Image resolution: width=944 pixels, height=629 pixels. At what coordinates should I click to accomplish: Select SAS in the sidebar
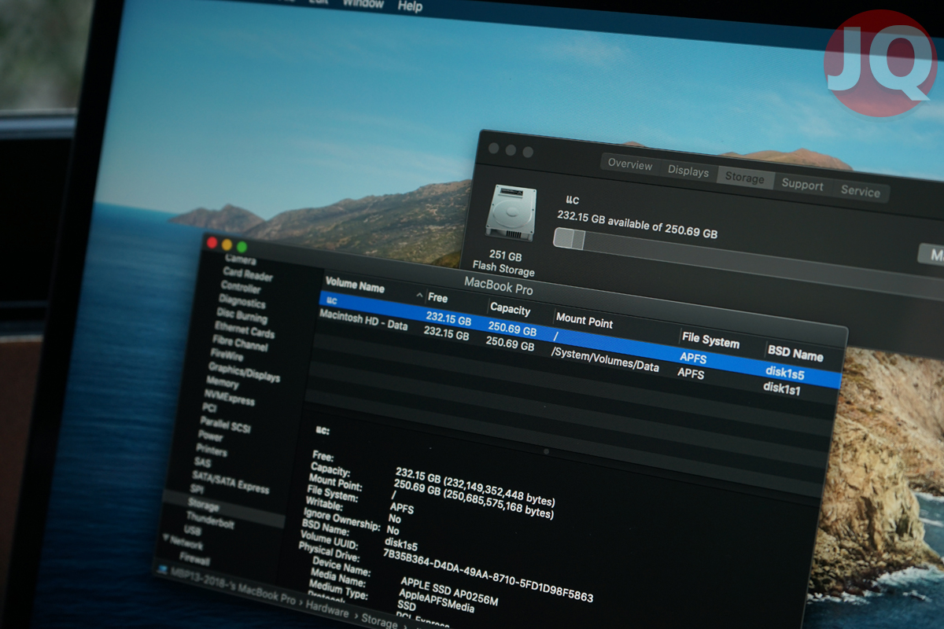[202, 462]
